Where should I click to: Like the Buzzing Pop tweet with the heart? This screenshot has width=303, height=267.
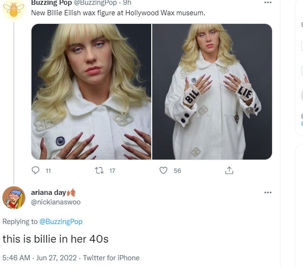(x=164, y=171)
